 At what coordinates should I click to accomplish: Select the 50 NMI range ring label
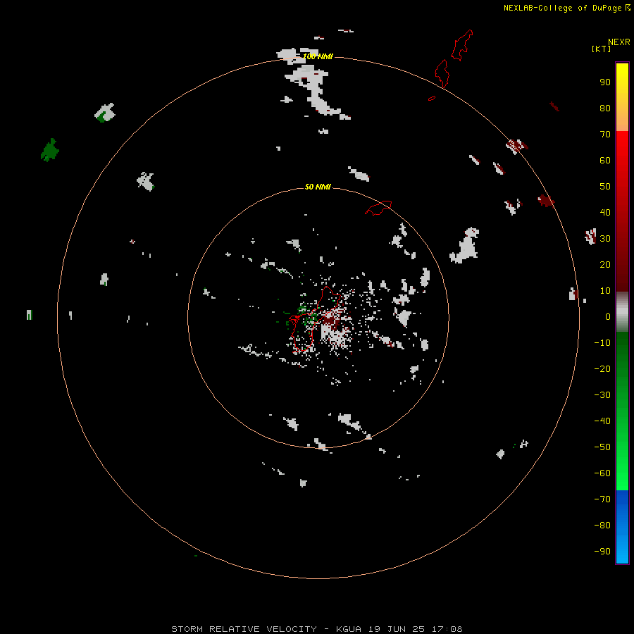318,187
